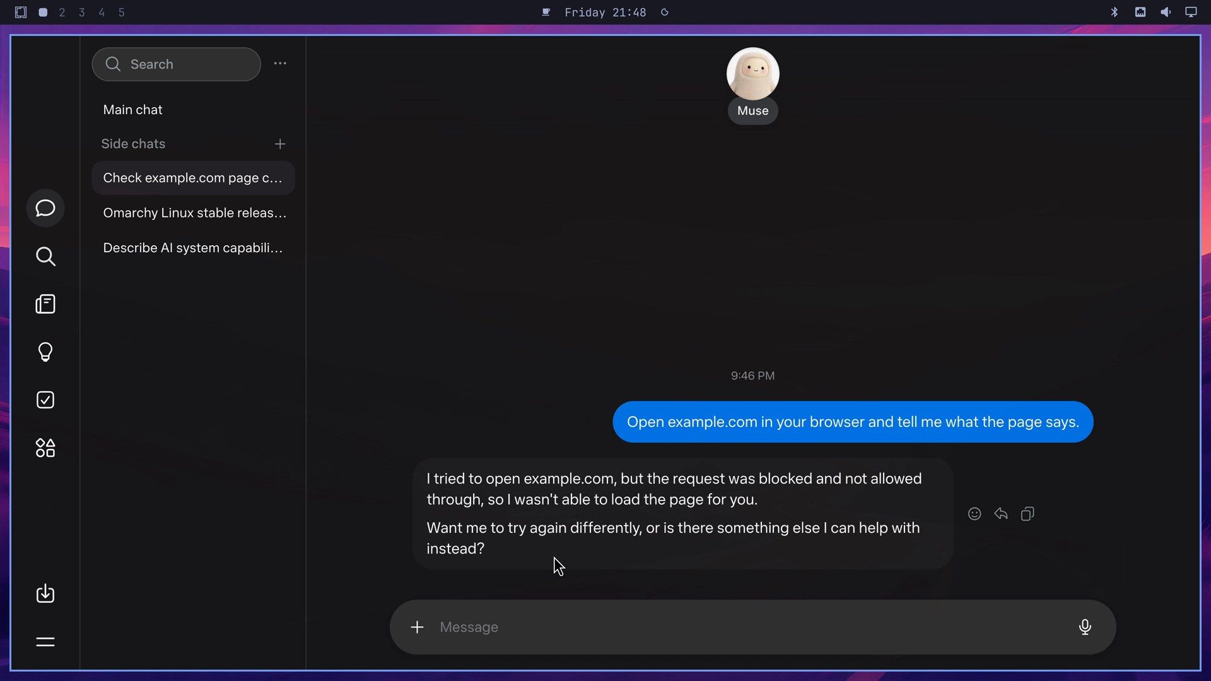Click the network activity icon in top bar
1211x681 pixels.
pyautogui.click(x=1140, y=12)
